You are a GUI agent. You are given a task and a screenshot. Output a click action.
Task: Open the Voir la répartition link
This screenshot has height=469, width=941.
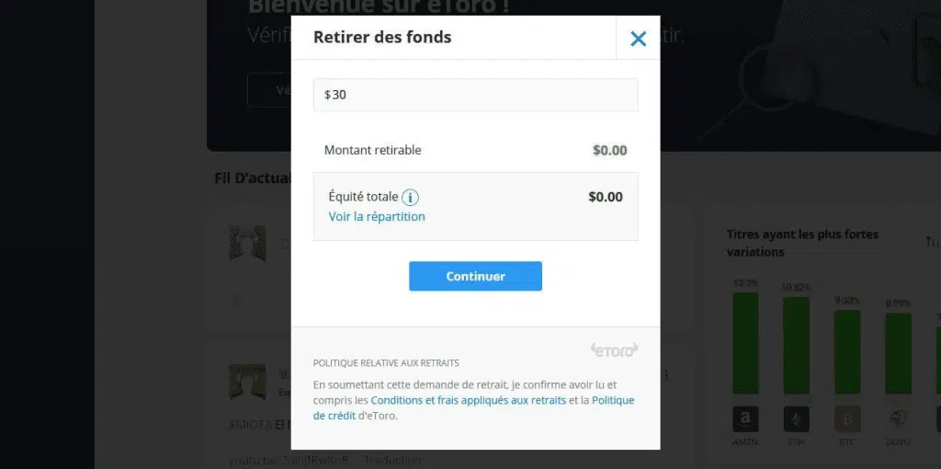[x=376, y=217]
